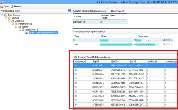Sort by Number Of Distinct Values header
178x110 pixels.
[x=114, y=17]
